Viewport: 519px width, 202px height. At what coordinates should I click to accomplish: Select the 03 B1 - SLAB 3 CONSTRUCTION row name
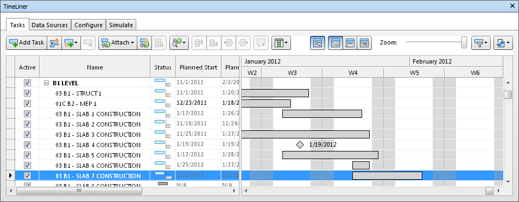98,135
